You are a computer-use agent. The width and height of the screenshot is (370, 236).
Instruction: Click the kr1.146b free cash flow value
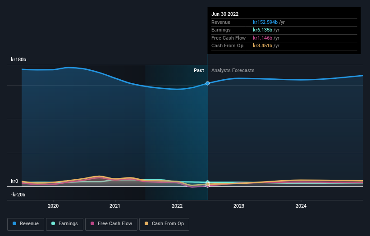262,38
